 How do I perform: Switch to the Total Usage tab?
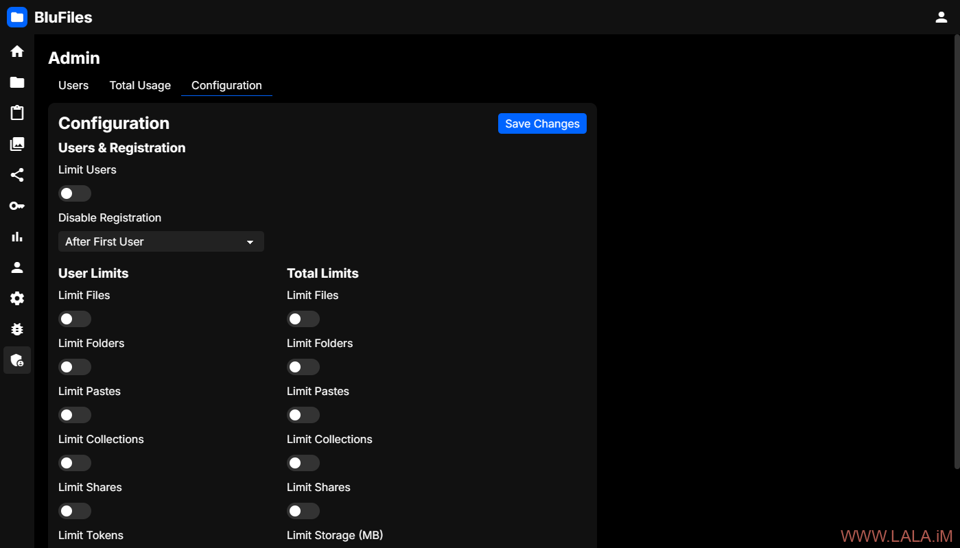pos(140,86)
